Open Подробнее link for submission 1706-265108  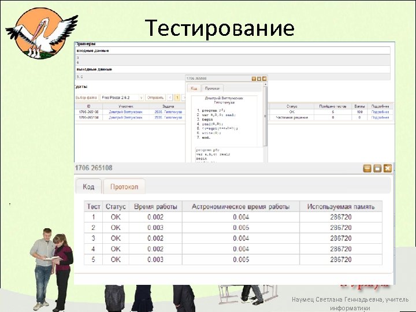380,112
